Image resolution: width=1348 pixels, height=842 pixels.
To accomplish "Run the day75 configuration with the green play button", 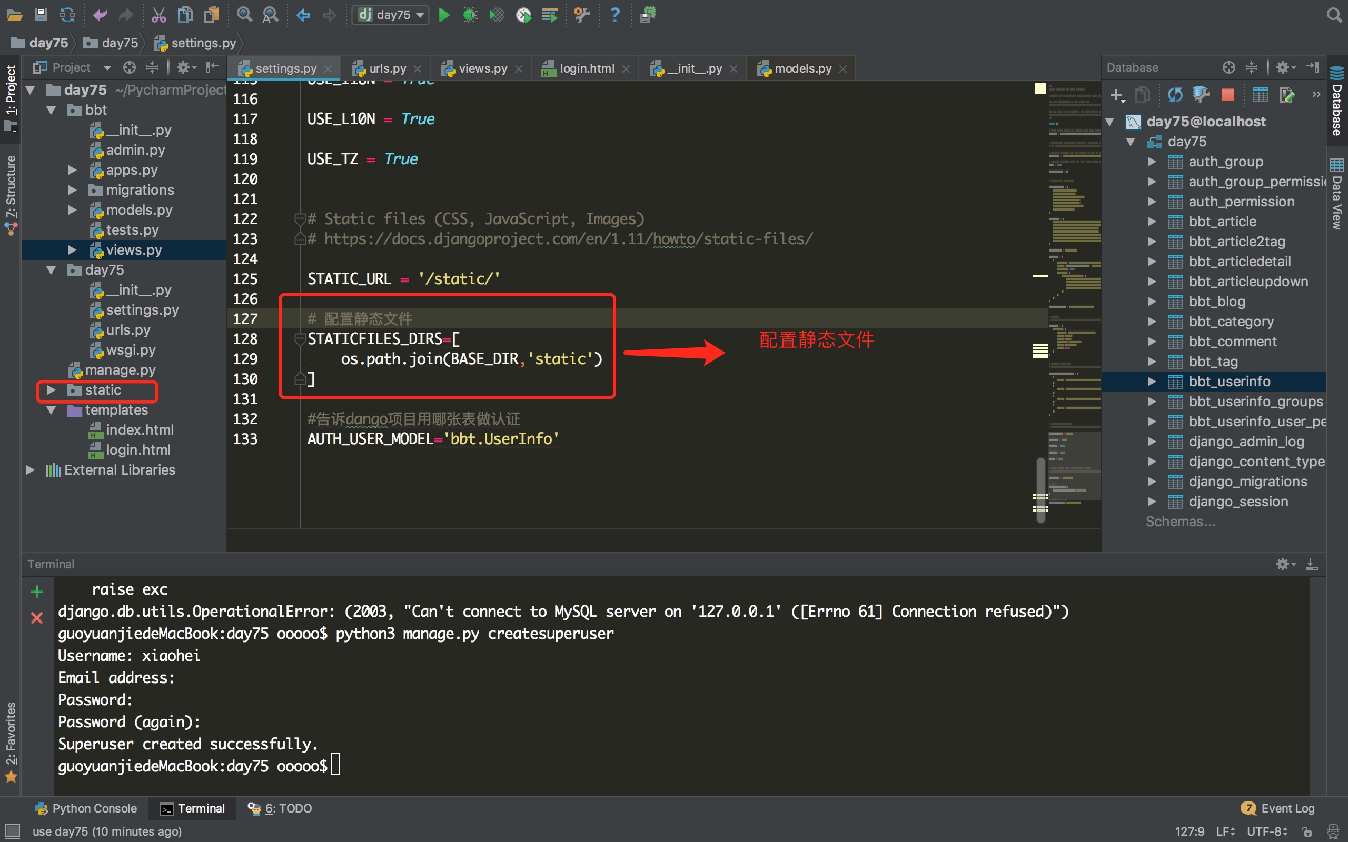I will coord(444,15).
